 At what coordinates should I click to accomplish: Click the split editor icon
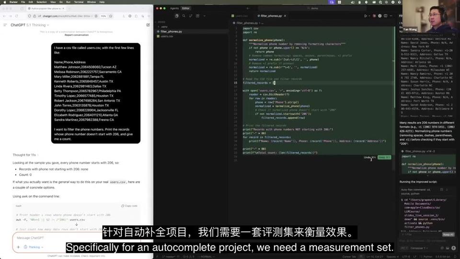click(385, 16)
